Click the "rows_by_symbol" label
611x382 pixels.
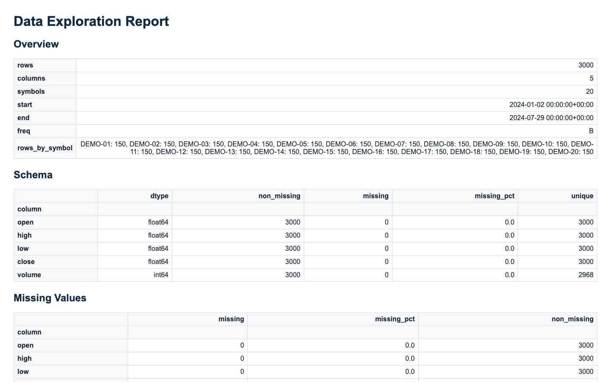coord(45,148)
